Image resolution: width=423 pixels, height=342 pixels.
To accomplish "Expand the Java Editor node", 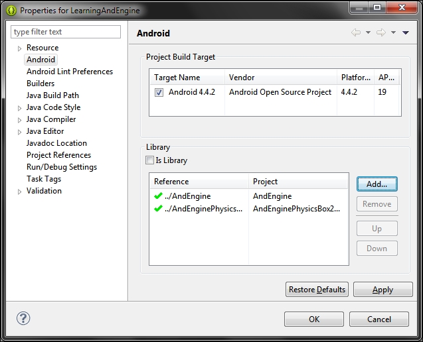I will (x=19, y=132).
